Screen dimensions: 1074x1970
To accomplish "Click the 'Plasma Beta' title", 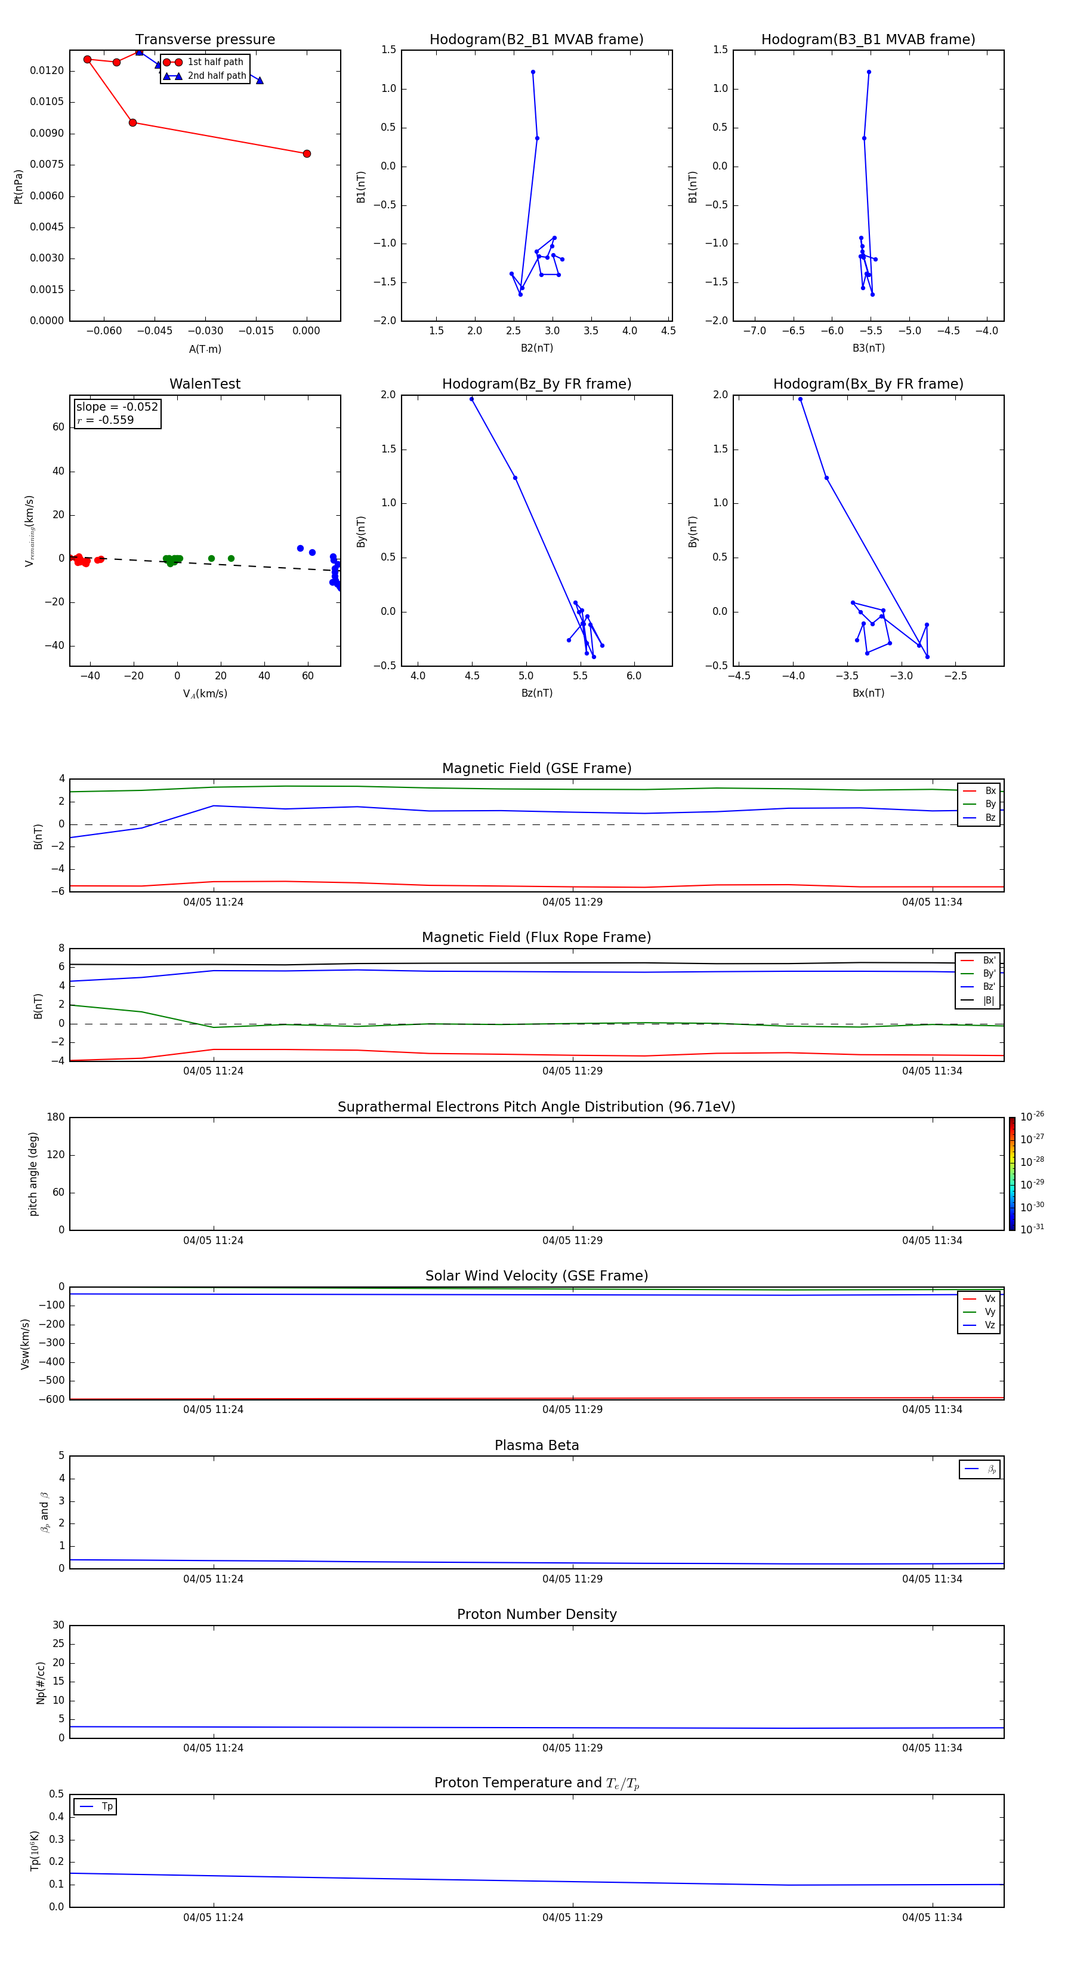I will point(536,1445).
